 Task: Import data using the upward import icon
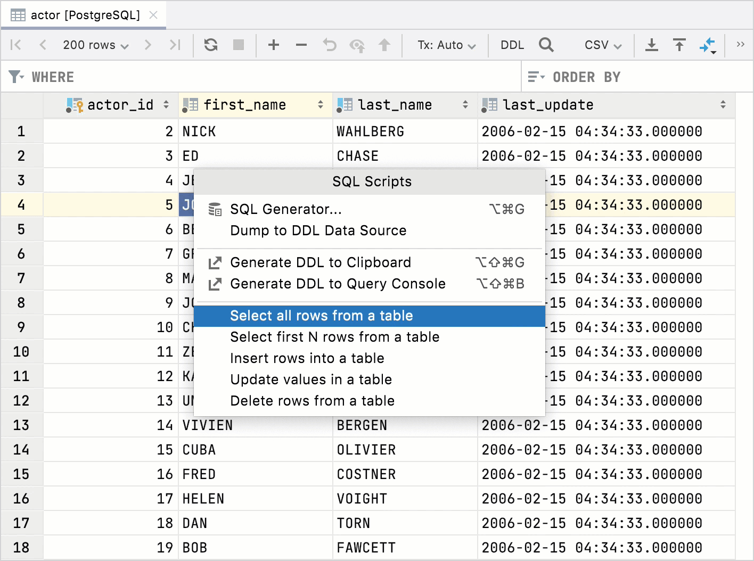coord(679,45)
